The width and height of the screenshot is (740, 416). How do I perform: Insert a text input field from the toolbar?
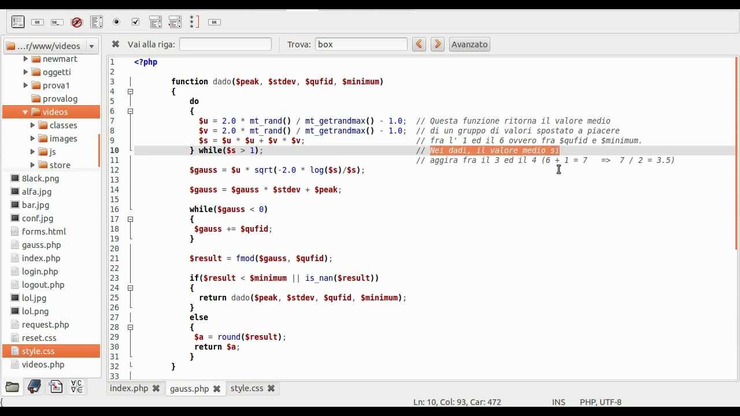click(x=57, y=22)
